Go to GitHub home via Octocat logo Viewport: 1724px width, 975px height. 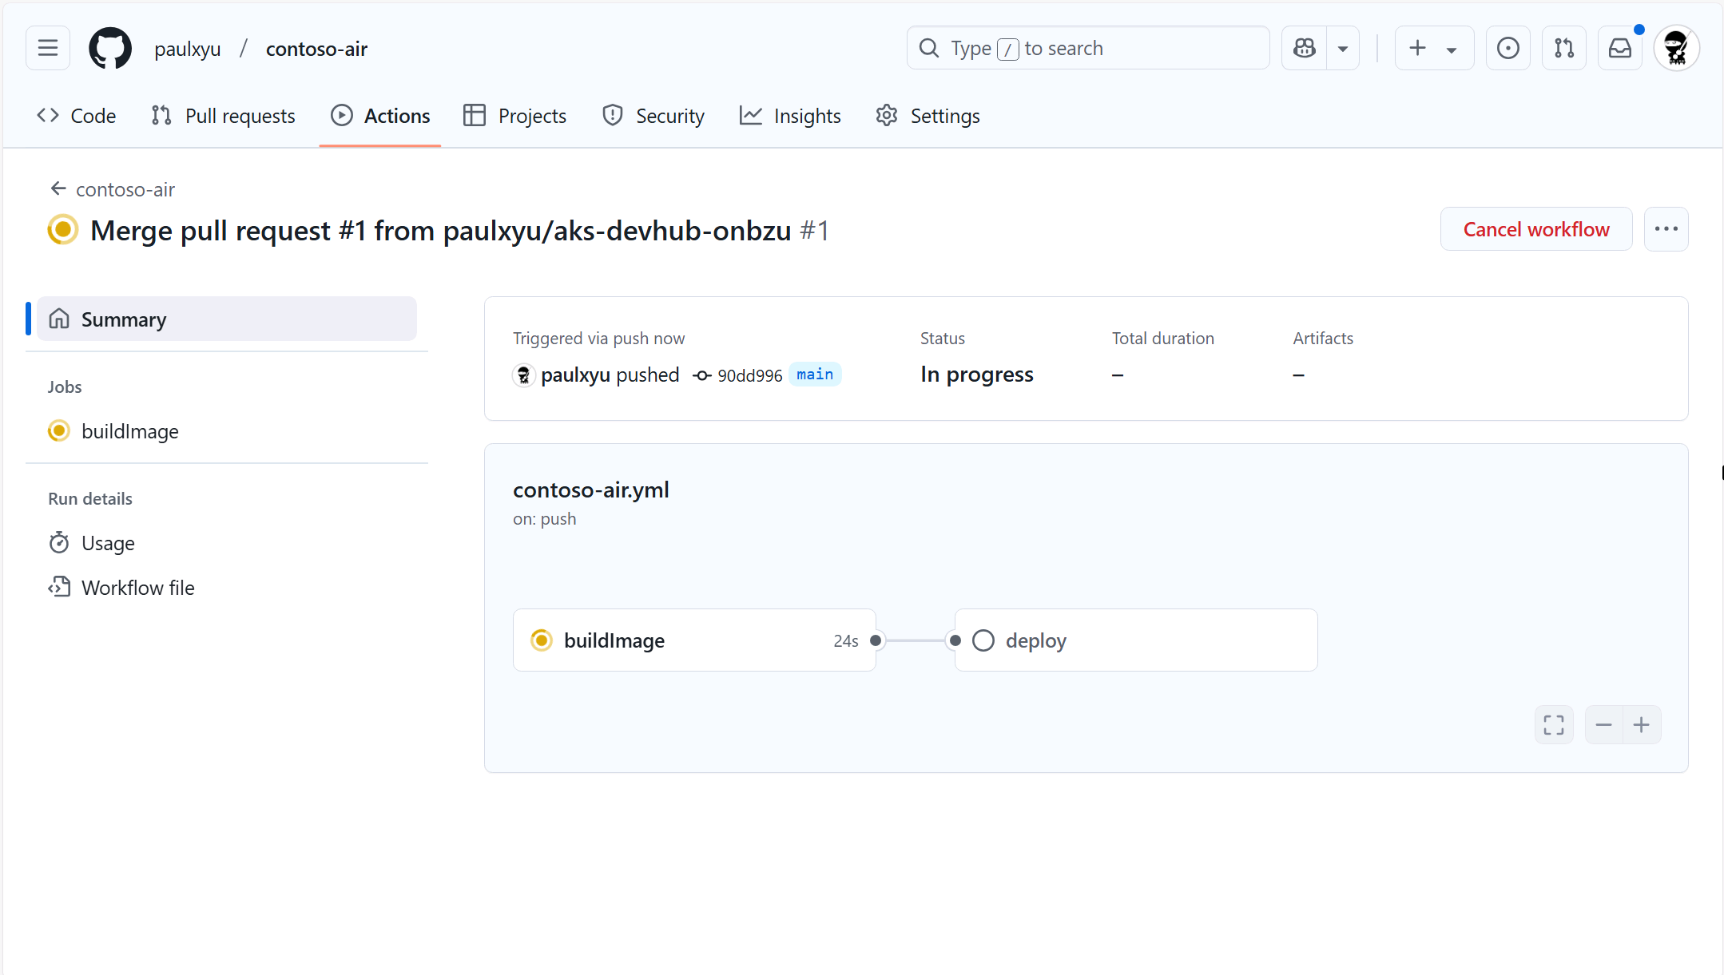pos(110,48)
